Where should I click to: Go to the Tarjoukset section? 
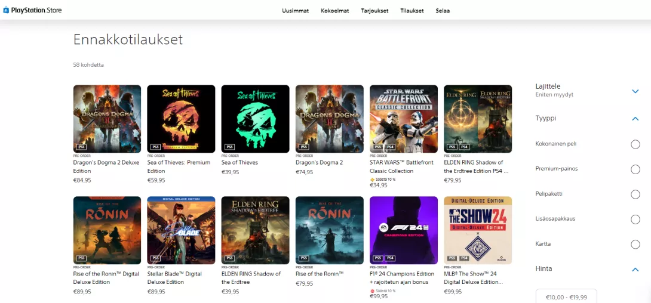[374, 11]
